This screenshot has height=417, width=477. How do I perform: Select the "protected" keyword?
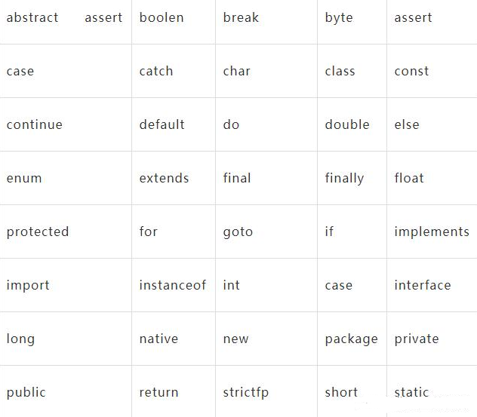38,231
